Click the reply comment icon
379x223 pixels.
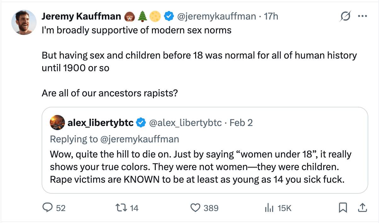[47, 208]
